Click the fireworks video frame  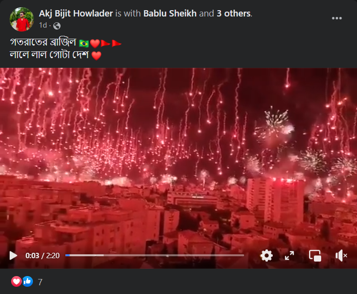click(x=178, y=159)
